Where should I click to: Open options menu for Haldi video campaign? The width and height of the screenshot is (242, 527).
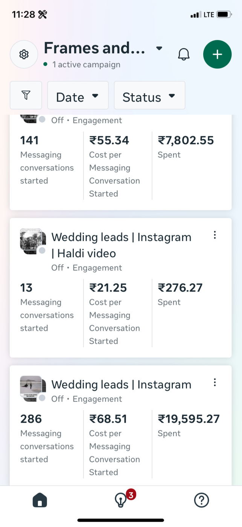click(x=215, y=235)
